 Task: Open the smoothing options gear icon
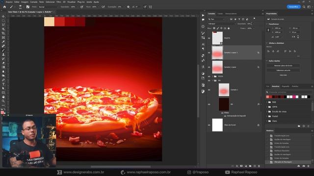tap(129, 7)
